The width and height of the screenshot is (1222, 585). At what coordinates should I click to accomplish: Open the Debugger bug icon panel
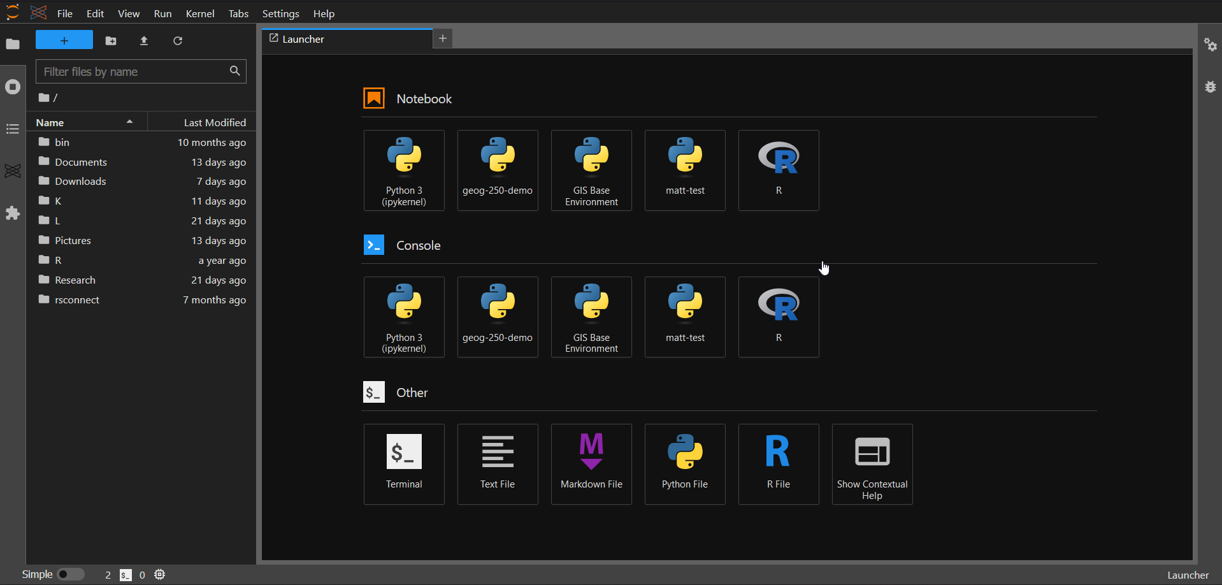(x=1210, y=87)
